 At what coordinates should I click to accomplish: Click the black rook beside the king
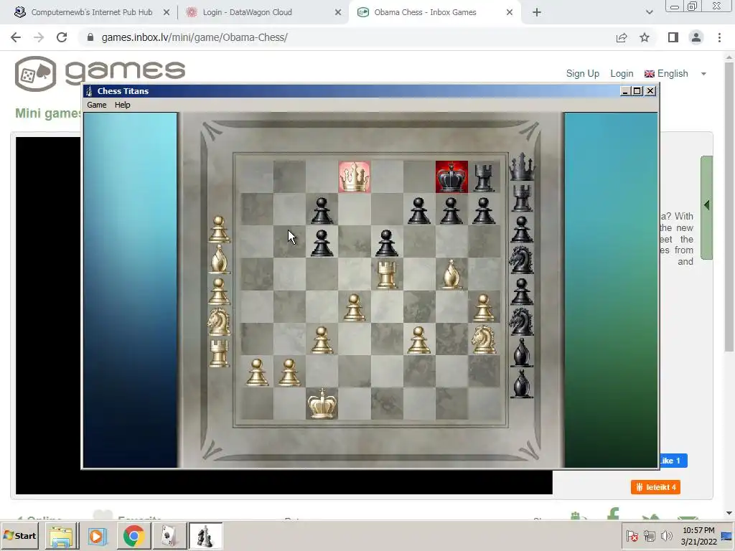pos(484,177)
